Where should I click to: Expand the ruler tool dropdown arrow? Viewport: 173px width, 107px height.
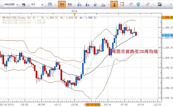tap(153, 4)
